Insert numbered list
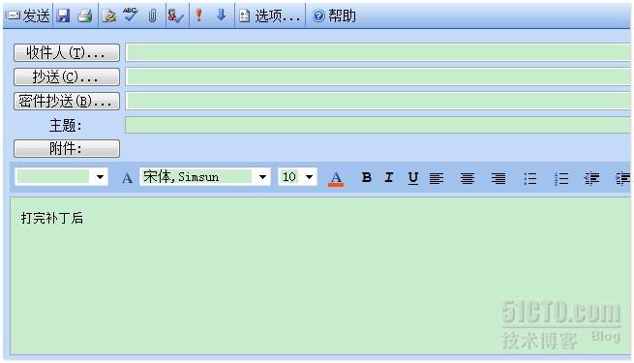 (561, 178)
